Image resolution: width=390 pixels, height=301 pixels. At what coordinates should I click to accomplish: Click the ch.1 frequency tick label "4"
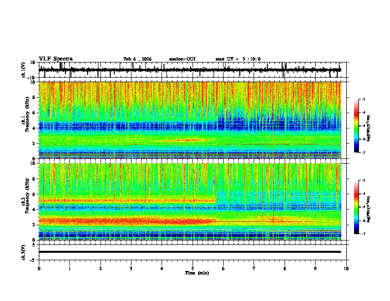(34, 128)
